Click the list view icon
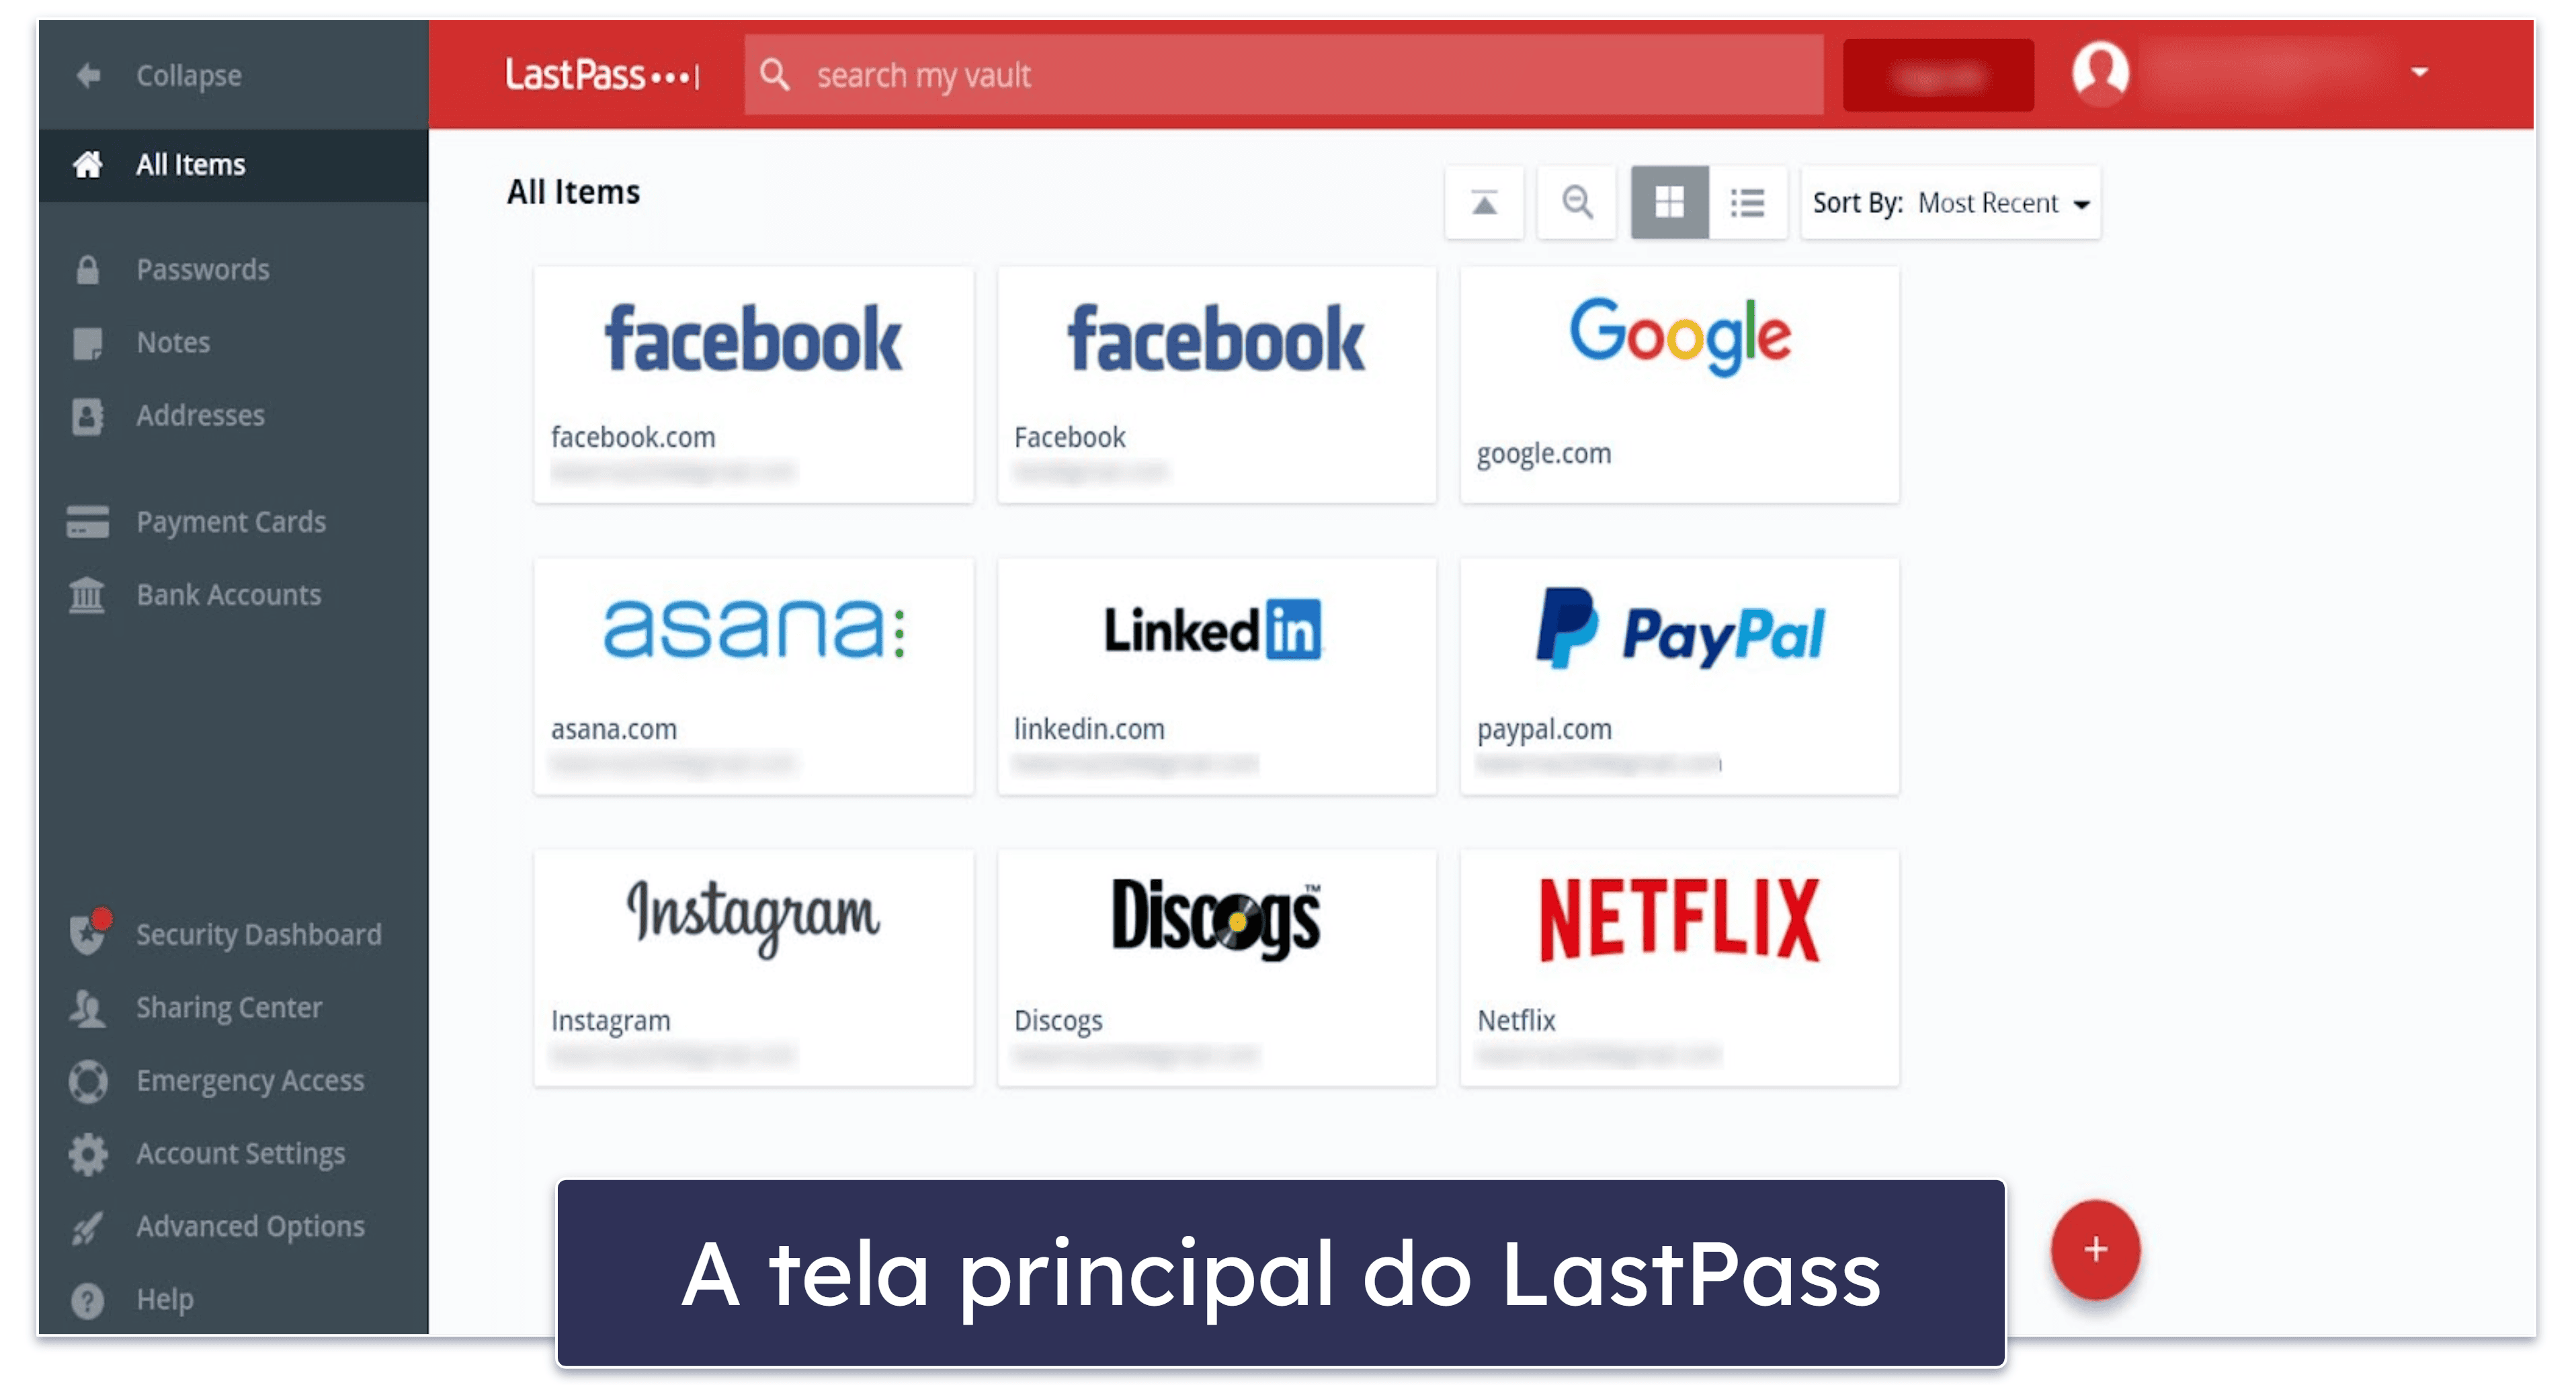2576x1385 pixels. tap(1745, 202)
